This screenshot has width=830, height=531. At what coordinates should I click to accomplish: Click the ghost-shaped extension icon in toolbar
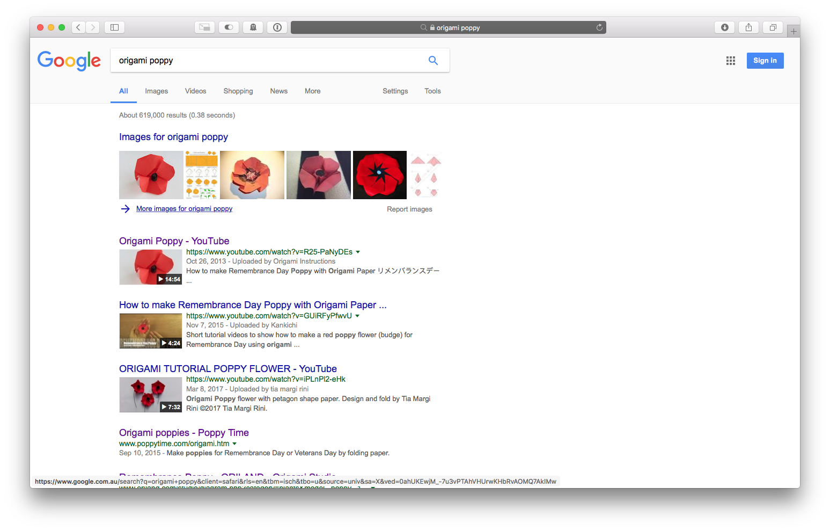click(253, 27)
